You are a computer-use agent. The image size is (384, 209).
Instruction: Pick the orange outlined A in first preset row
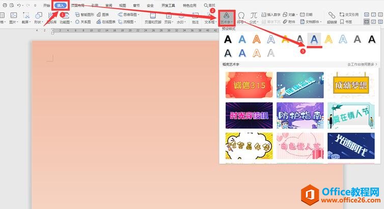coord(256,39)
